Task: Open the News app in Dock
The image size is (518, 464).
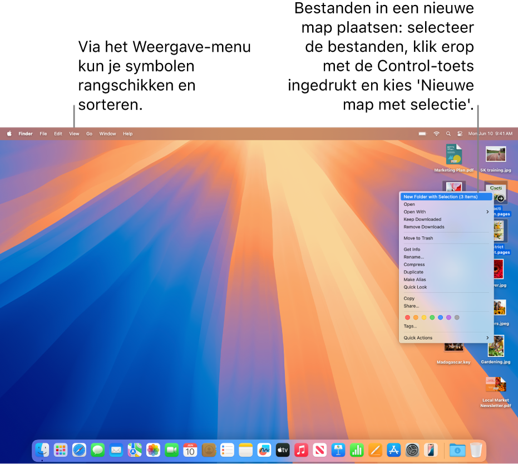Action: (x=320, y=450)
